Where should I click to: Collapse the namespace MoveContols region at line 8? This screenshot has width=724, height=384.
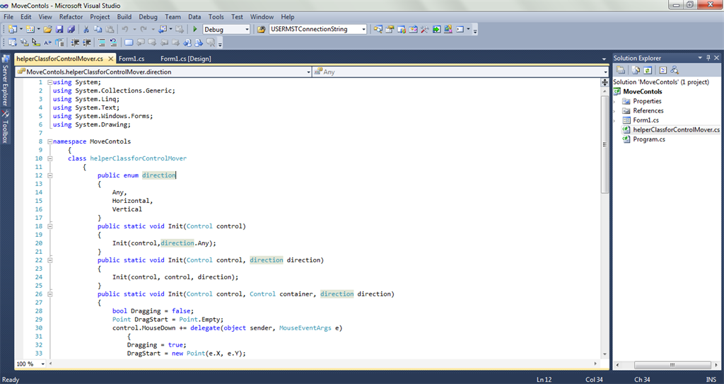50,141
